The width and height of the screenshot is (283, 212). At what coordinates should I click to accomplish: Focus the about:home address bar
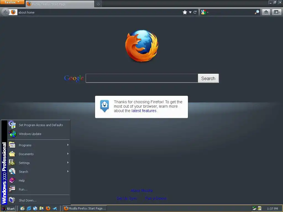99,12
